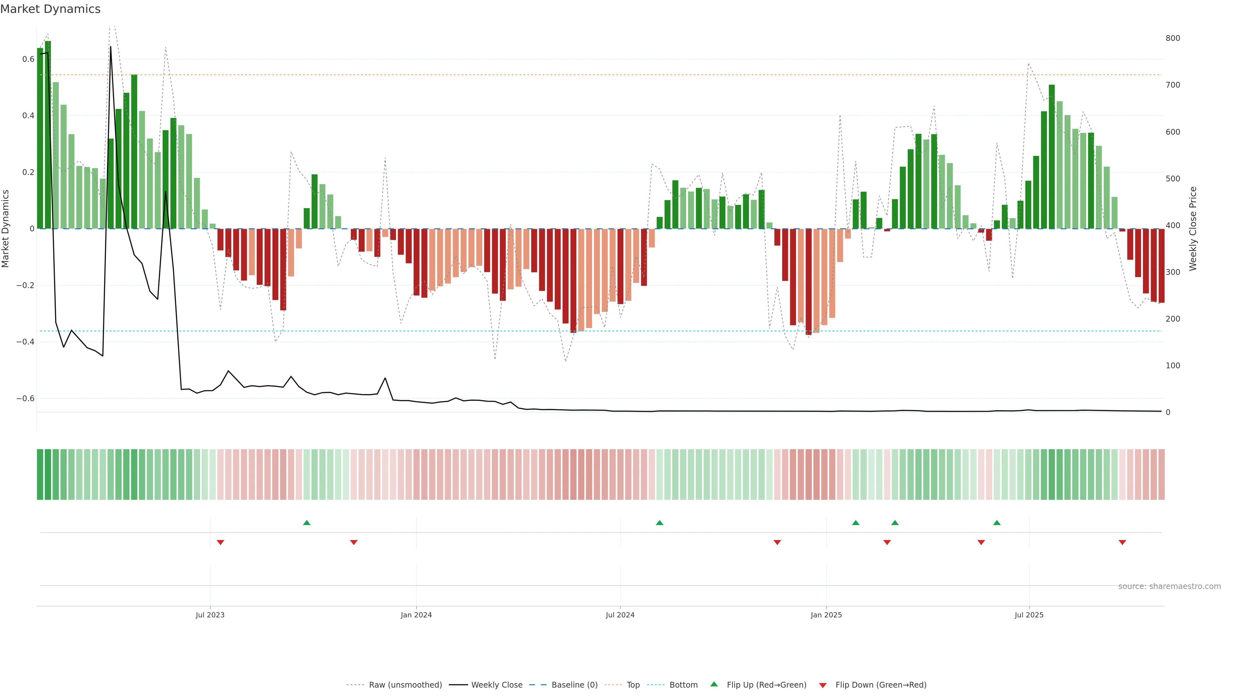Click the first red Flip Down marker after Jul 2023
The image size is (1237, 696).
[220, 542]
